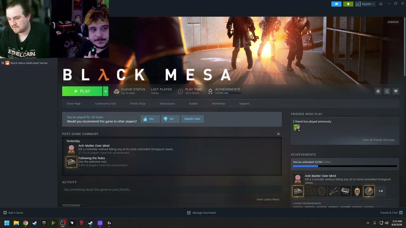Select the welcome mat achievement icon in Achievements row

(298, 191)
